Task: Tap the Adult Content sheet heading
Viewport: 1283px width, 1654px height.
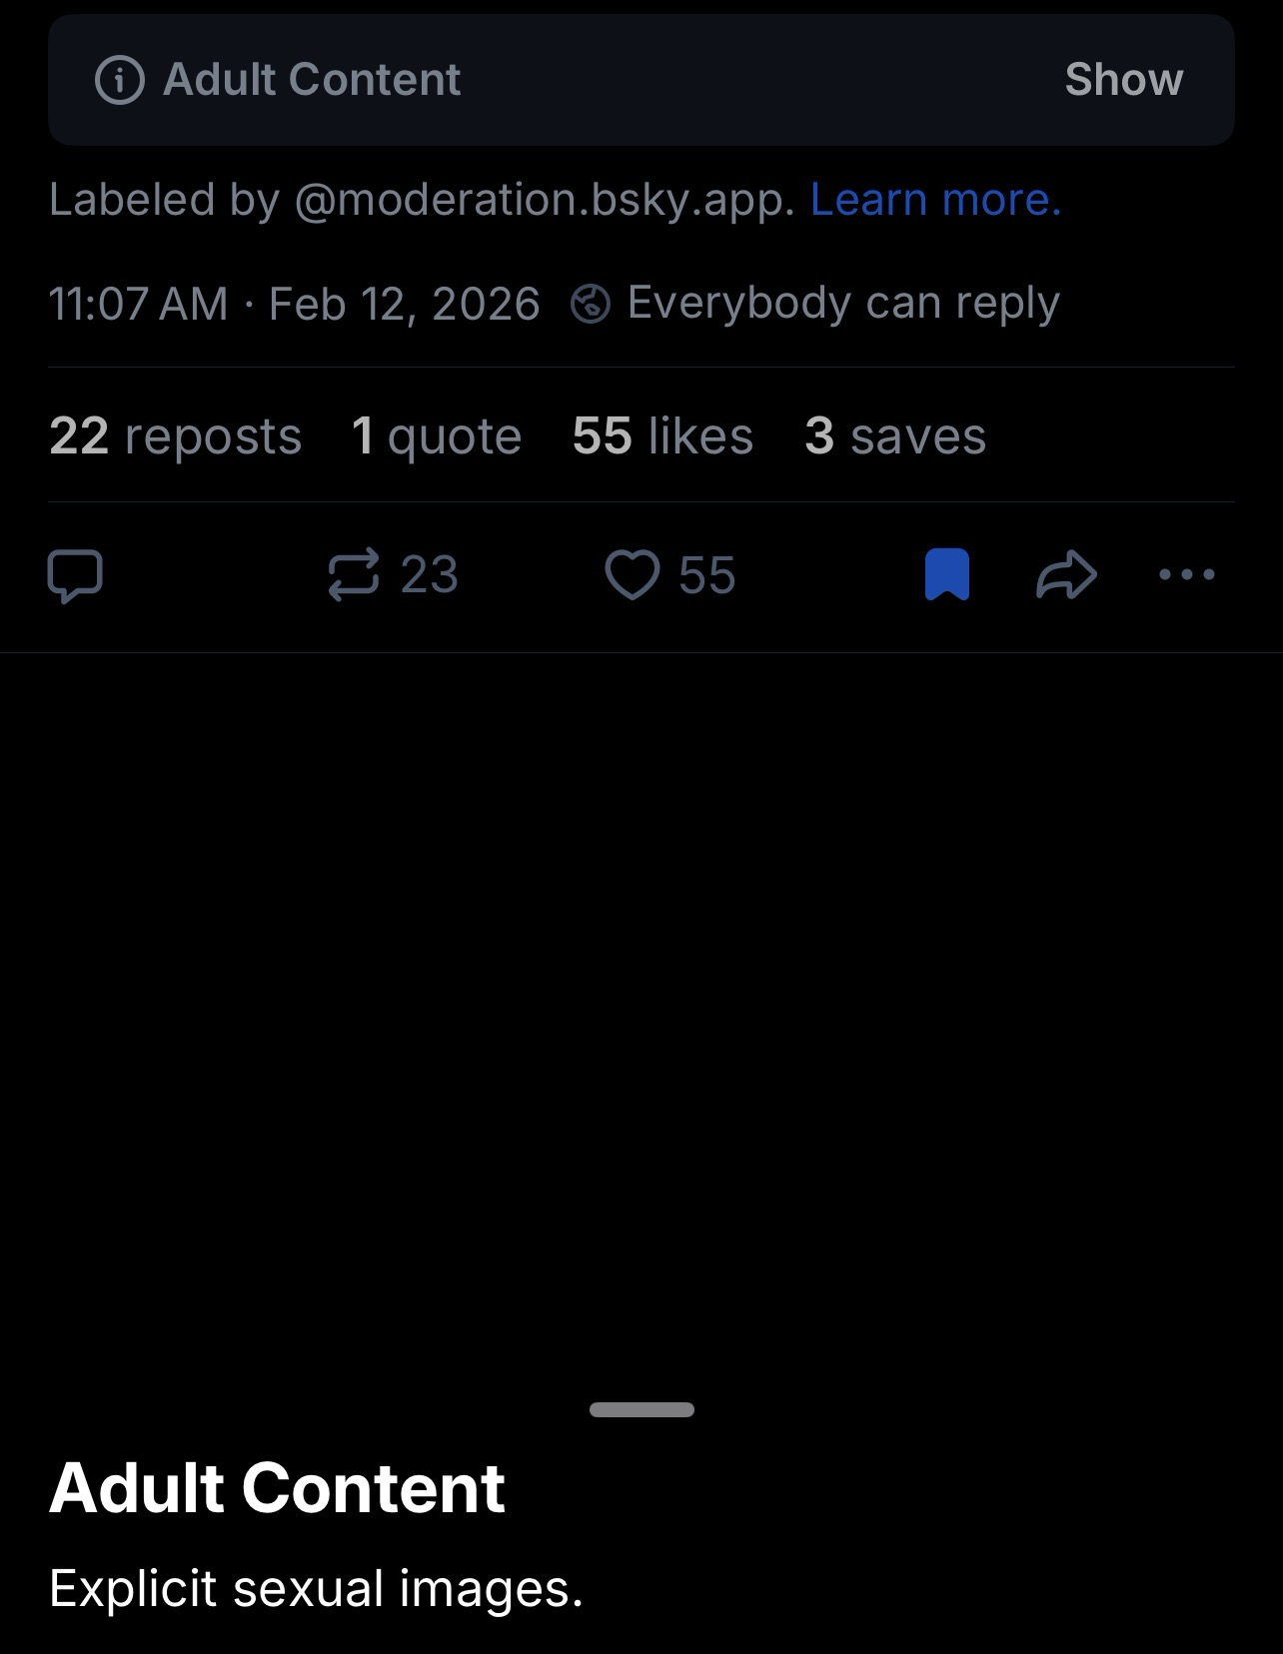Action: pos(278,1488)
